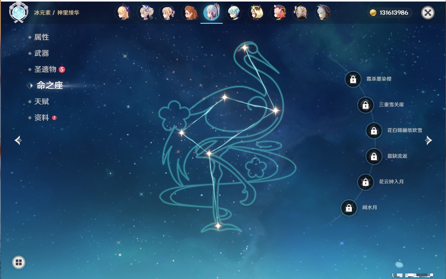Open the locked 盈缺流返 constellation node
The height and width of the screenshot is (279, 446).
374,156
